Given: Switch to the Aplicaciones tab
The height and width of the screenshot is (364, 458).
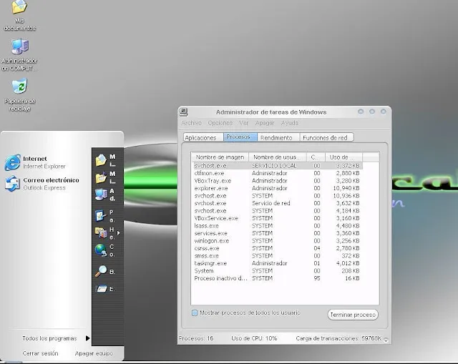Looking at the screenshot, I should pos(203,137).
